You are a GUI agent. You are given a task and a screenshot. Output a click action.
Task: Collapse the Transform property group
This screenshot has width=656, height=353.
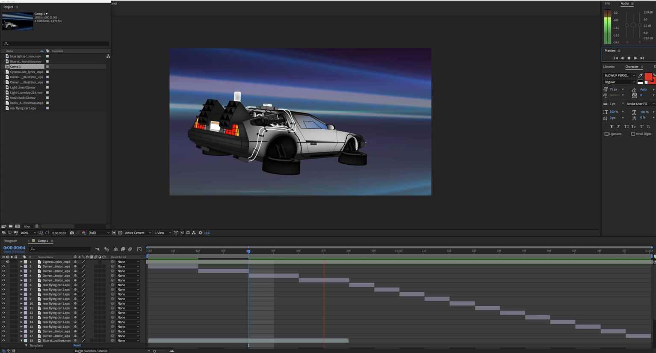coord(26,345)
